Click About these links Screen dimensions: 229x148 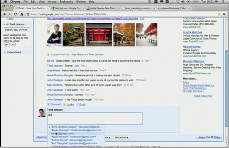(203, 96)
